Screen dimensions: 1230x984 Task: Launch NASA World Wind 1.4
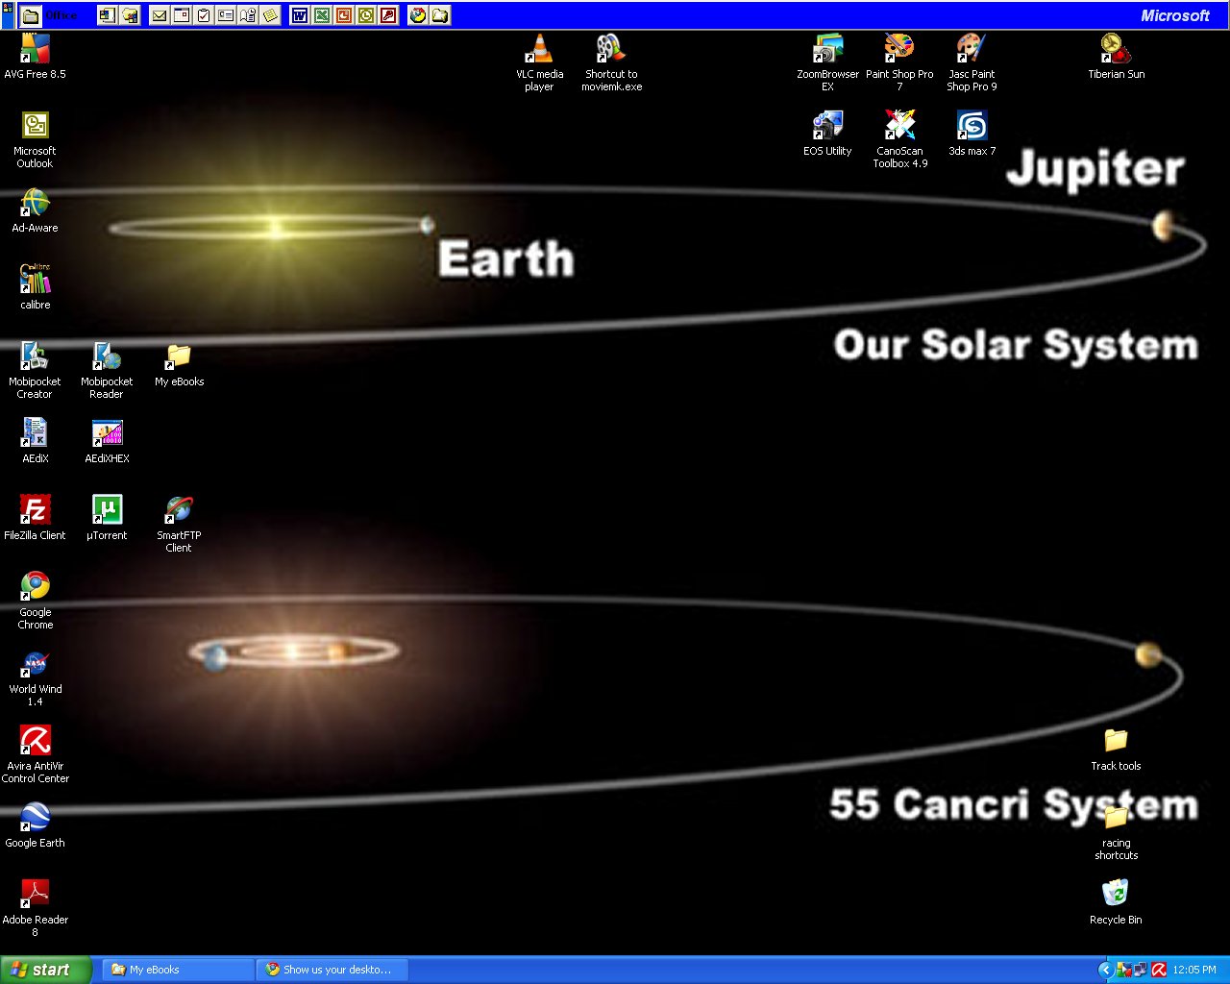click(36, 664)
